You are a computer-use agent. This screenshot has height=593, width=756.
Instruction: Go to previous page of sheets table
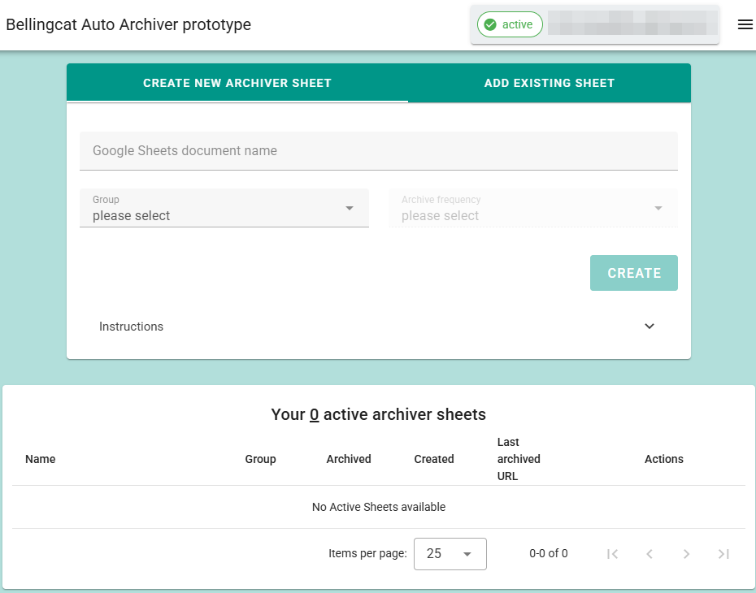tap(650, 554)
